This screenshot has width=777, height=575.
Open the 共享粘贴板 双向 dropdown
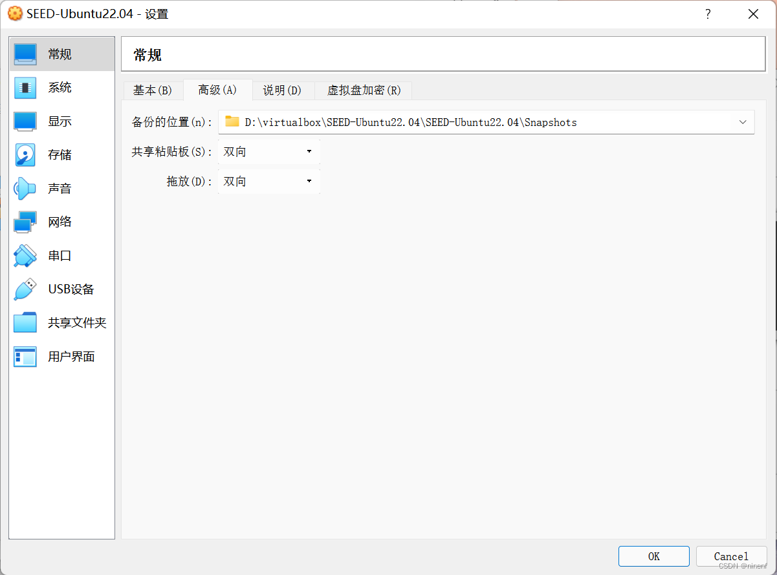click(x=268, y=152)
